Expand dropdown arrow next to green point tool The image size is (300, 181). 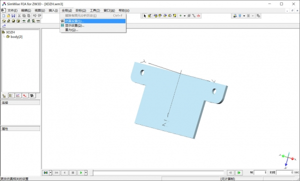[x=184, y=16]
